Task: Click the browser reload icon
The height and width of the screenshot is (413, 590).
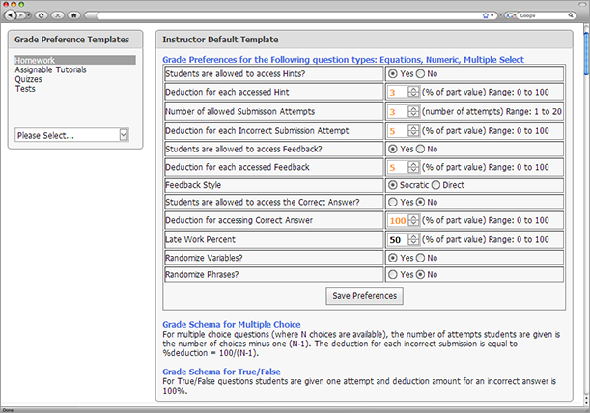Action: [41, 15]
